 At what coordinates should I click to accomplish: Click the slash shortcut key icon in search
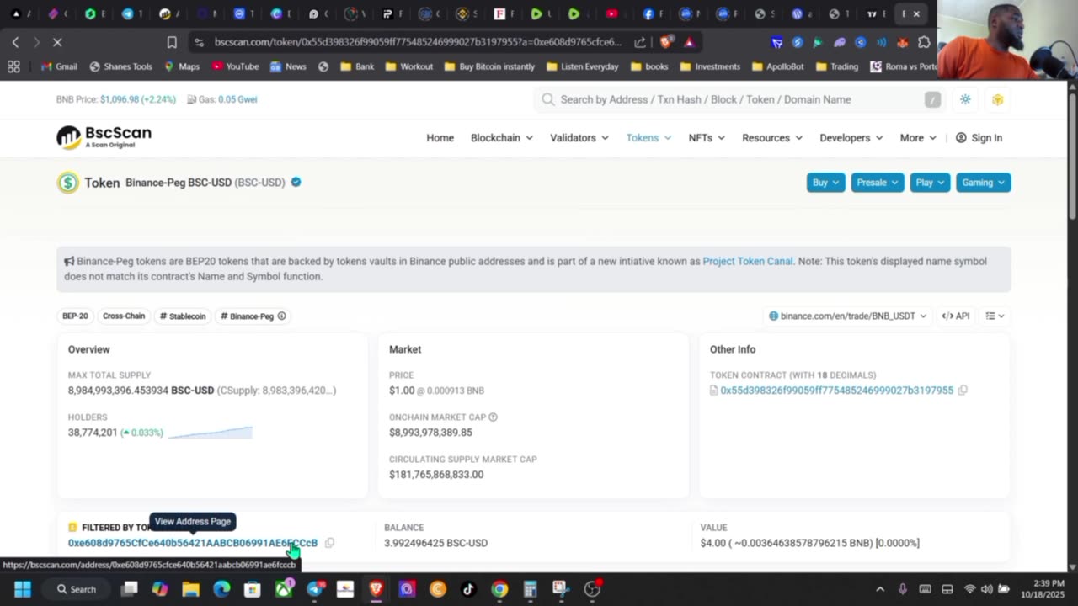tap(932, 99)
